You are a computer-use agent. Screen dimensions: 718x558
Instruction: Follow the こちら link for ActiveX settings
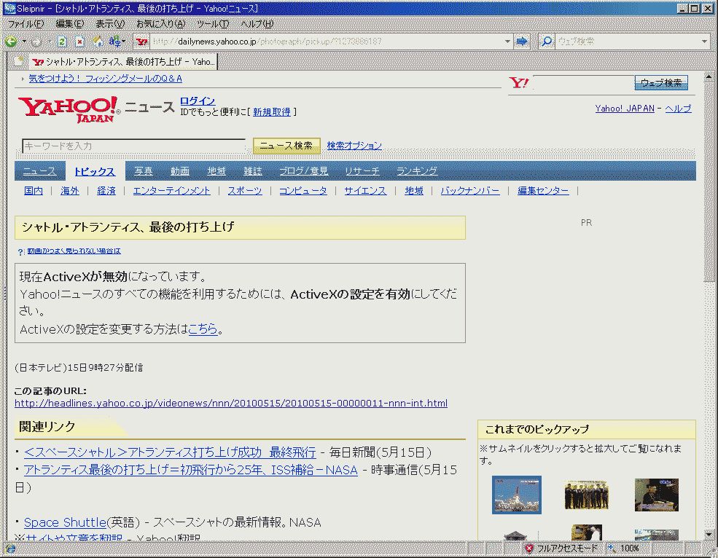203,329
